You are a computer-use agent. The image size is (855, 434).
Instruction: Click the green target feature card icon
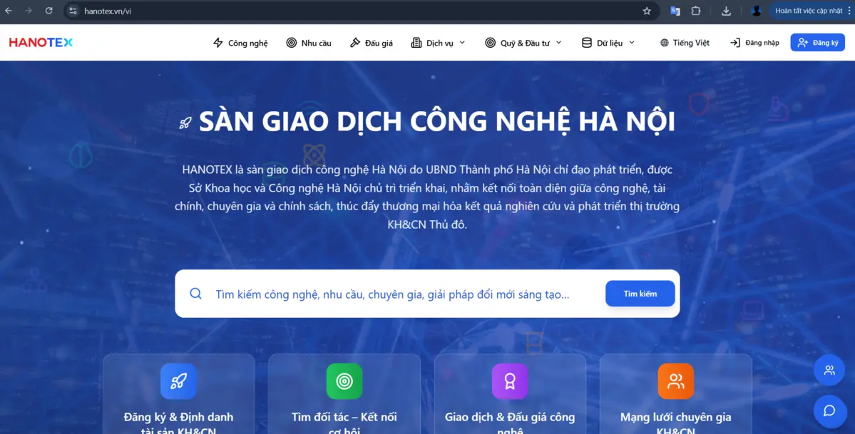(x=344, y=381)
